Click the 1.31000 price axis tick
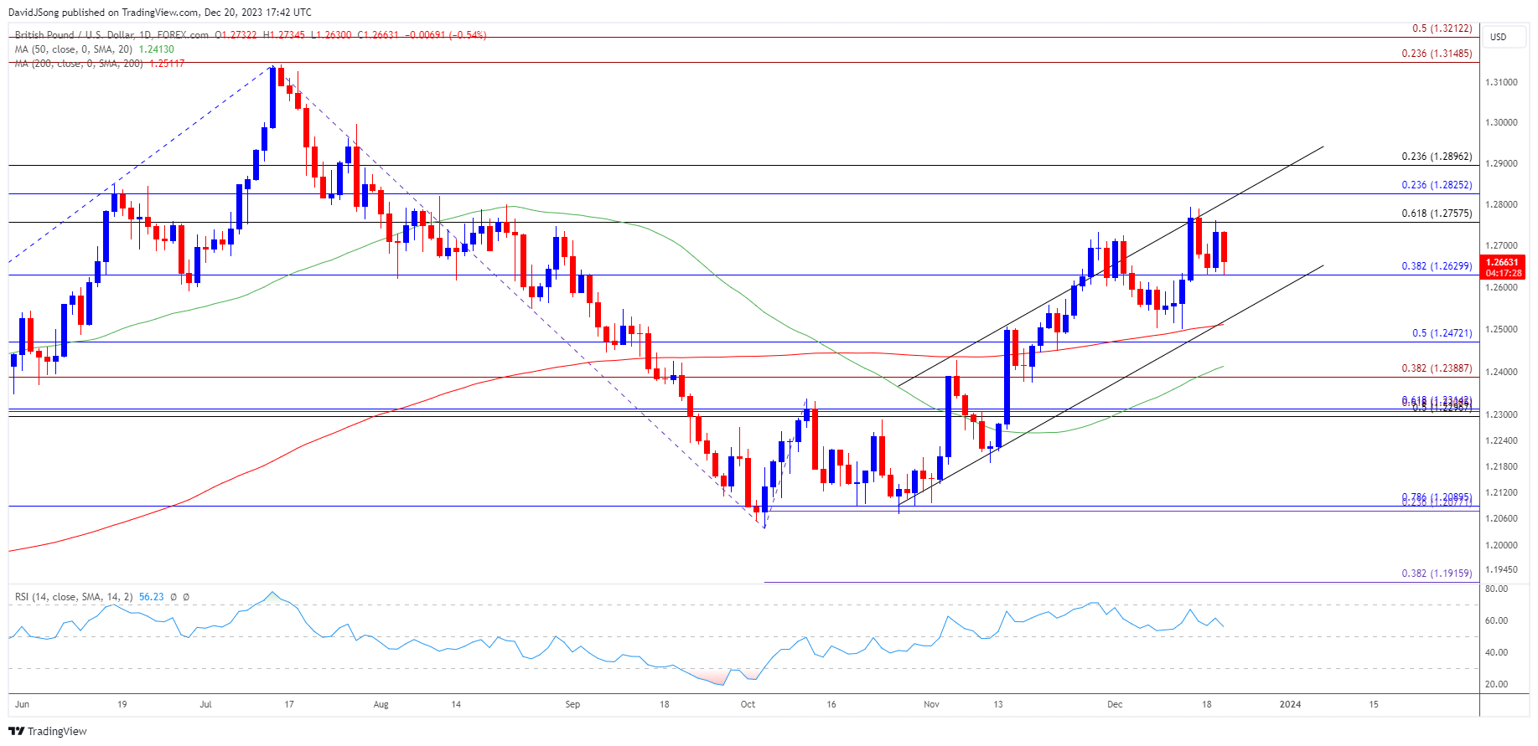1538x746 pixels. point(1501,82)
